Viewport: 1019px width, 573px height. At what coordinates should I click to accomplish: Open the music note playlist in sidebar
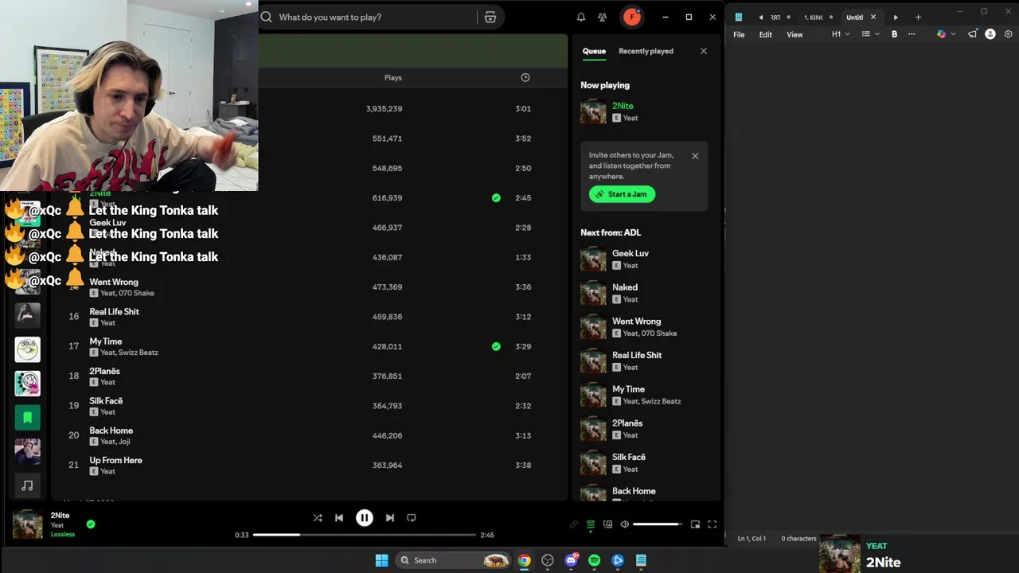click(27, 485)
